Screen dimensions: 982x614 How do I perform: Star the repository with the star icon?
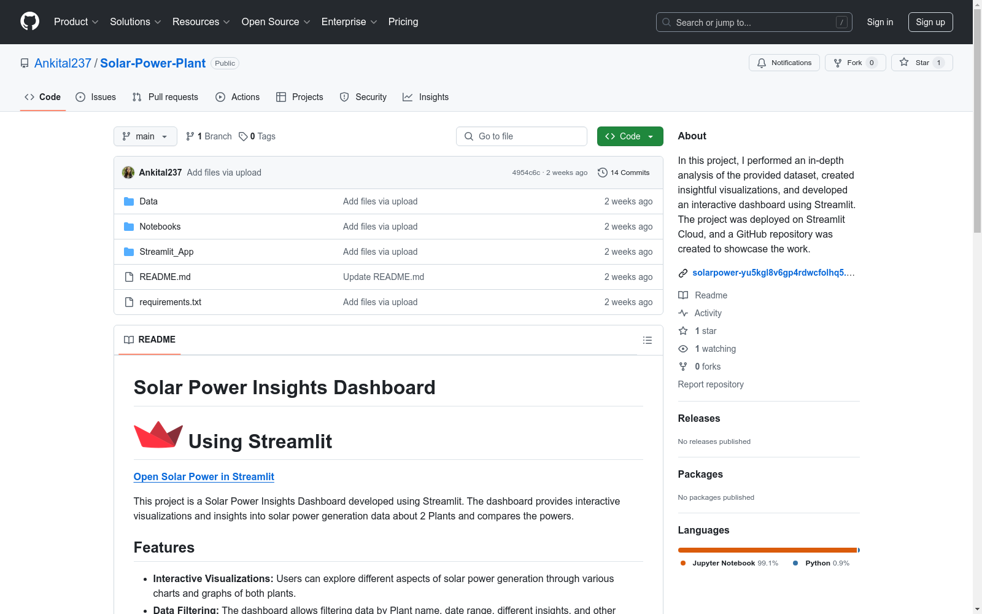click(x=904, y=62)
